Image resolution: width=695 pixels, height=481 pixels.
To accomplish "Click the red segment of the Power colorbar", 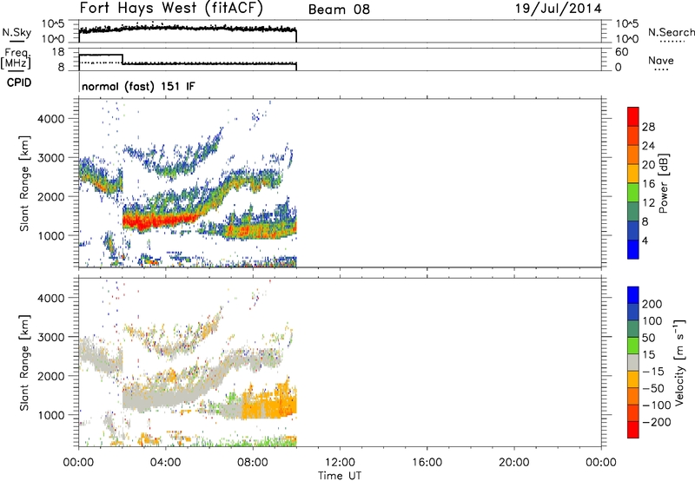I will tap(633, 117).
